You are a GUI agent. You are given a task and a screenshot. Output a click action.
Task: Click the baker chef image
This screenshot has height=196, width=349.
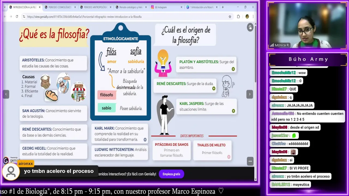point(63,83)
